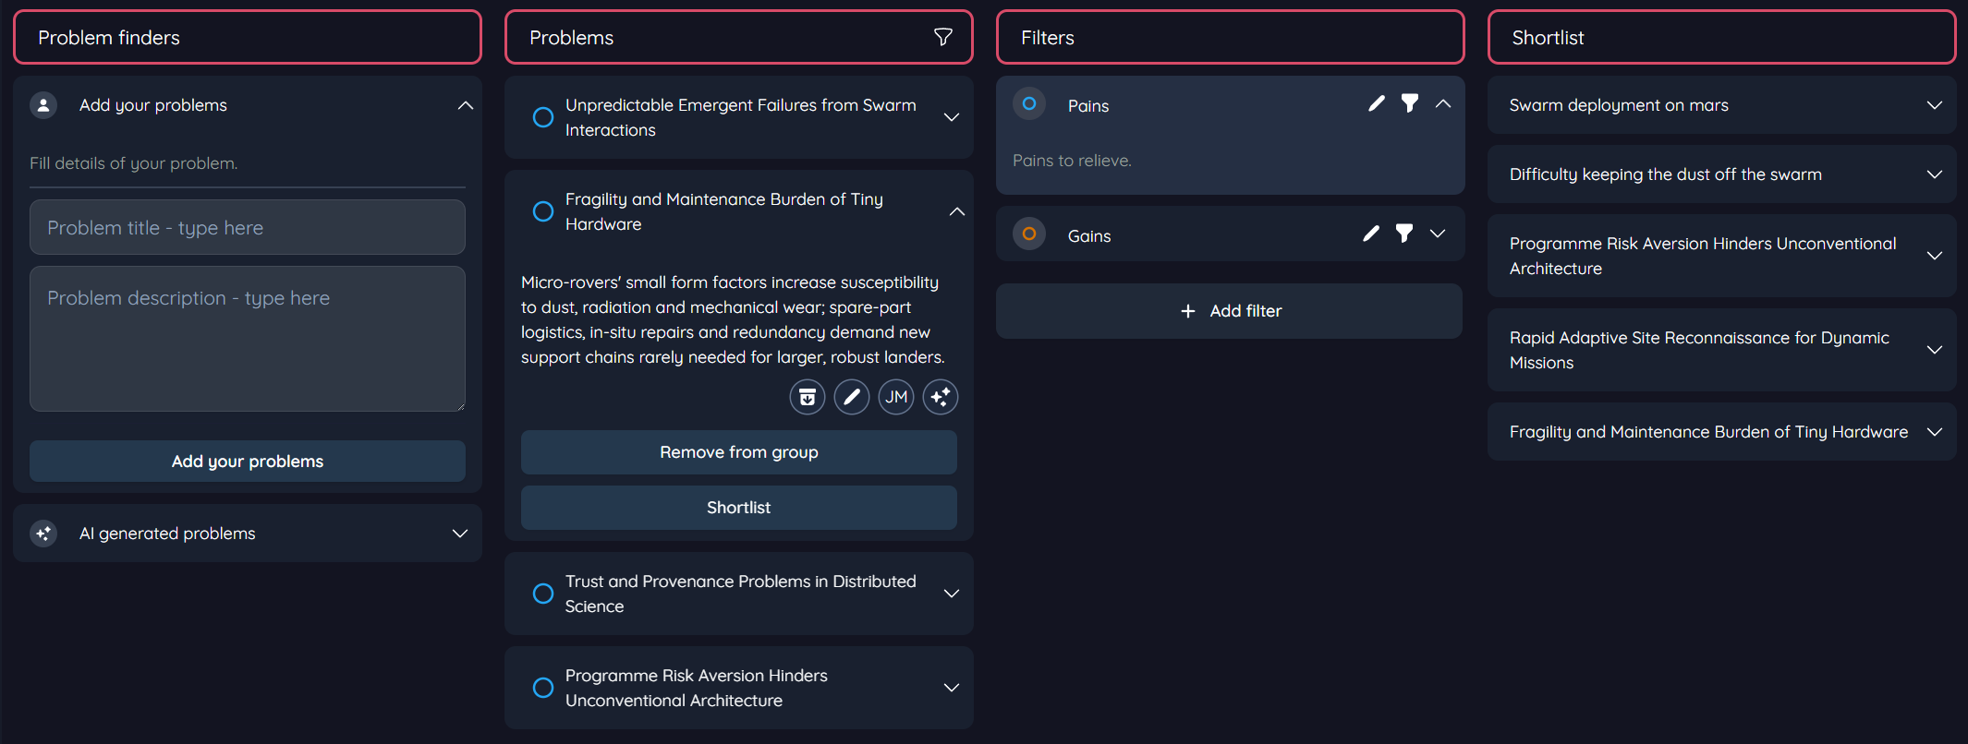Click the Remove from group button

coord(738,452)
